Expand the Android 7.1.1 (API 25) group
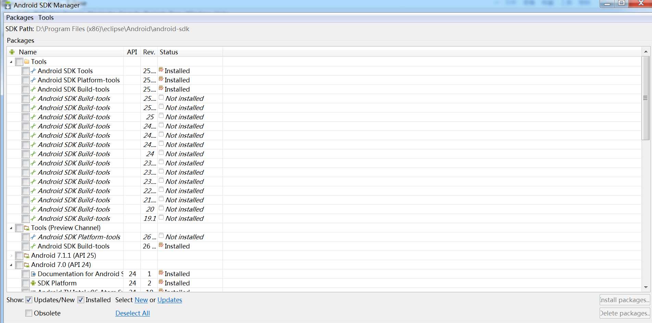 [x=11, y=256]
